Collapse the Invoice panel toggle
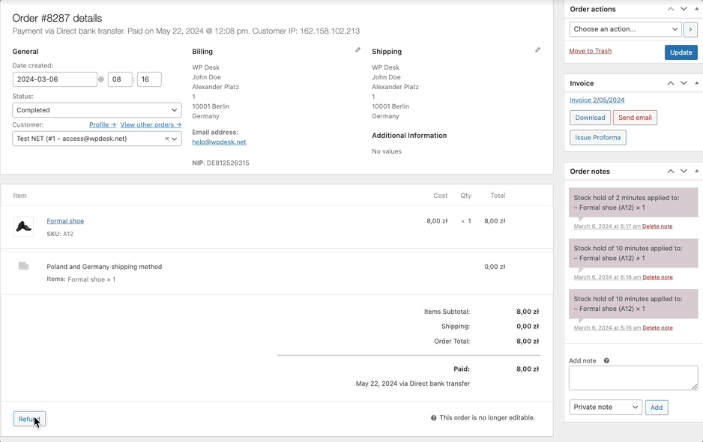The image size is (703, 442). tap(697, 83)
